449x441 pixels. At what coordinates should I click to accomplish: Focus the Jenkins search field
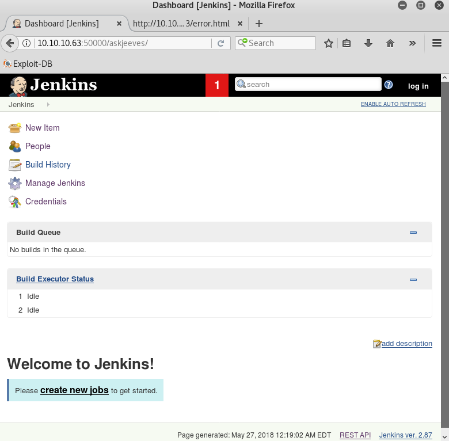pyautogui.click(x=308, y=85)
